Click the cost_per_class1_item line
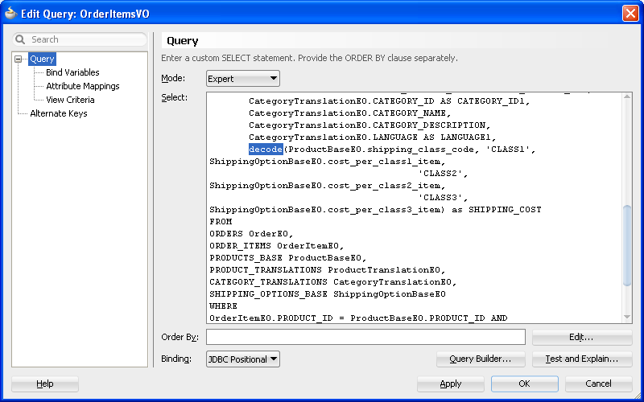Viewport: 644px width, 402px height. [328, 162]
